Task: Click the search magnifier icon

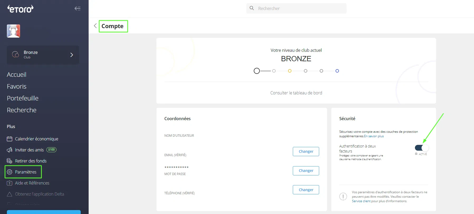Action: (x=252, y=8)
